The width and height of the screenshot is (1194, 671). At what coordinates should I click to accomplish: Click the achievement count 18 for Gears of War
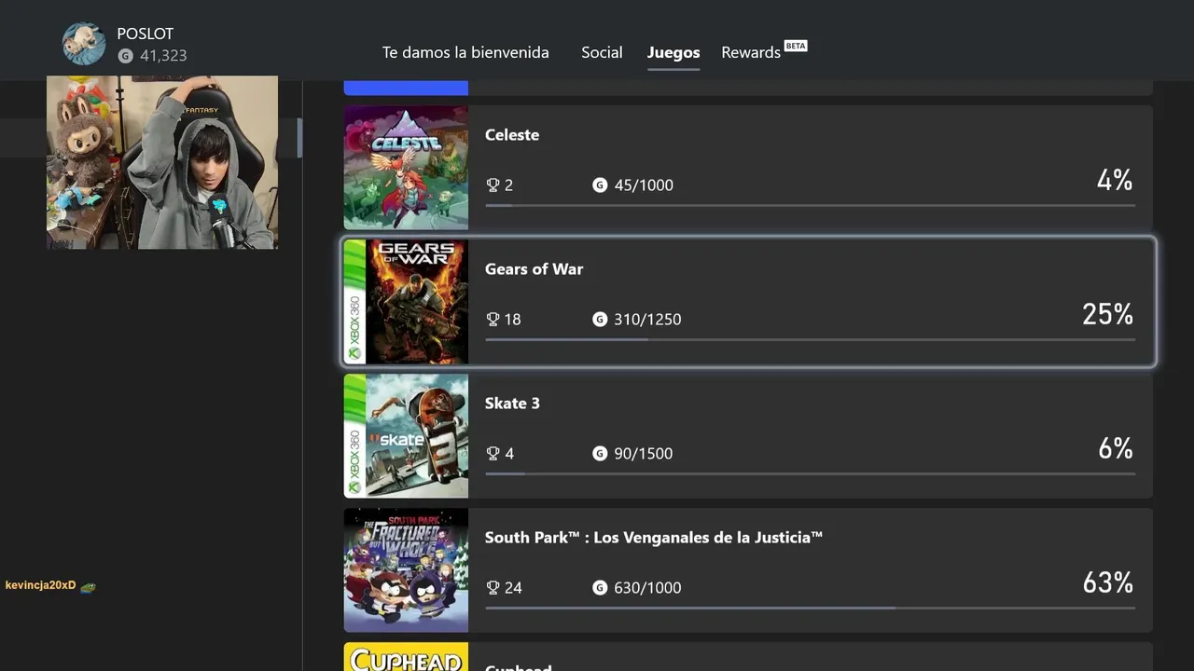point(512,319)
